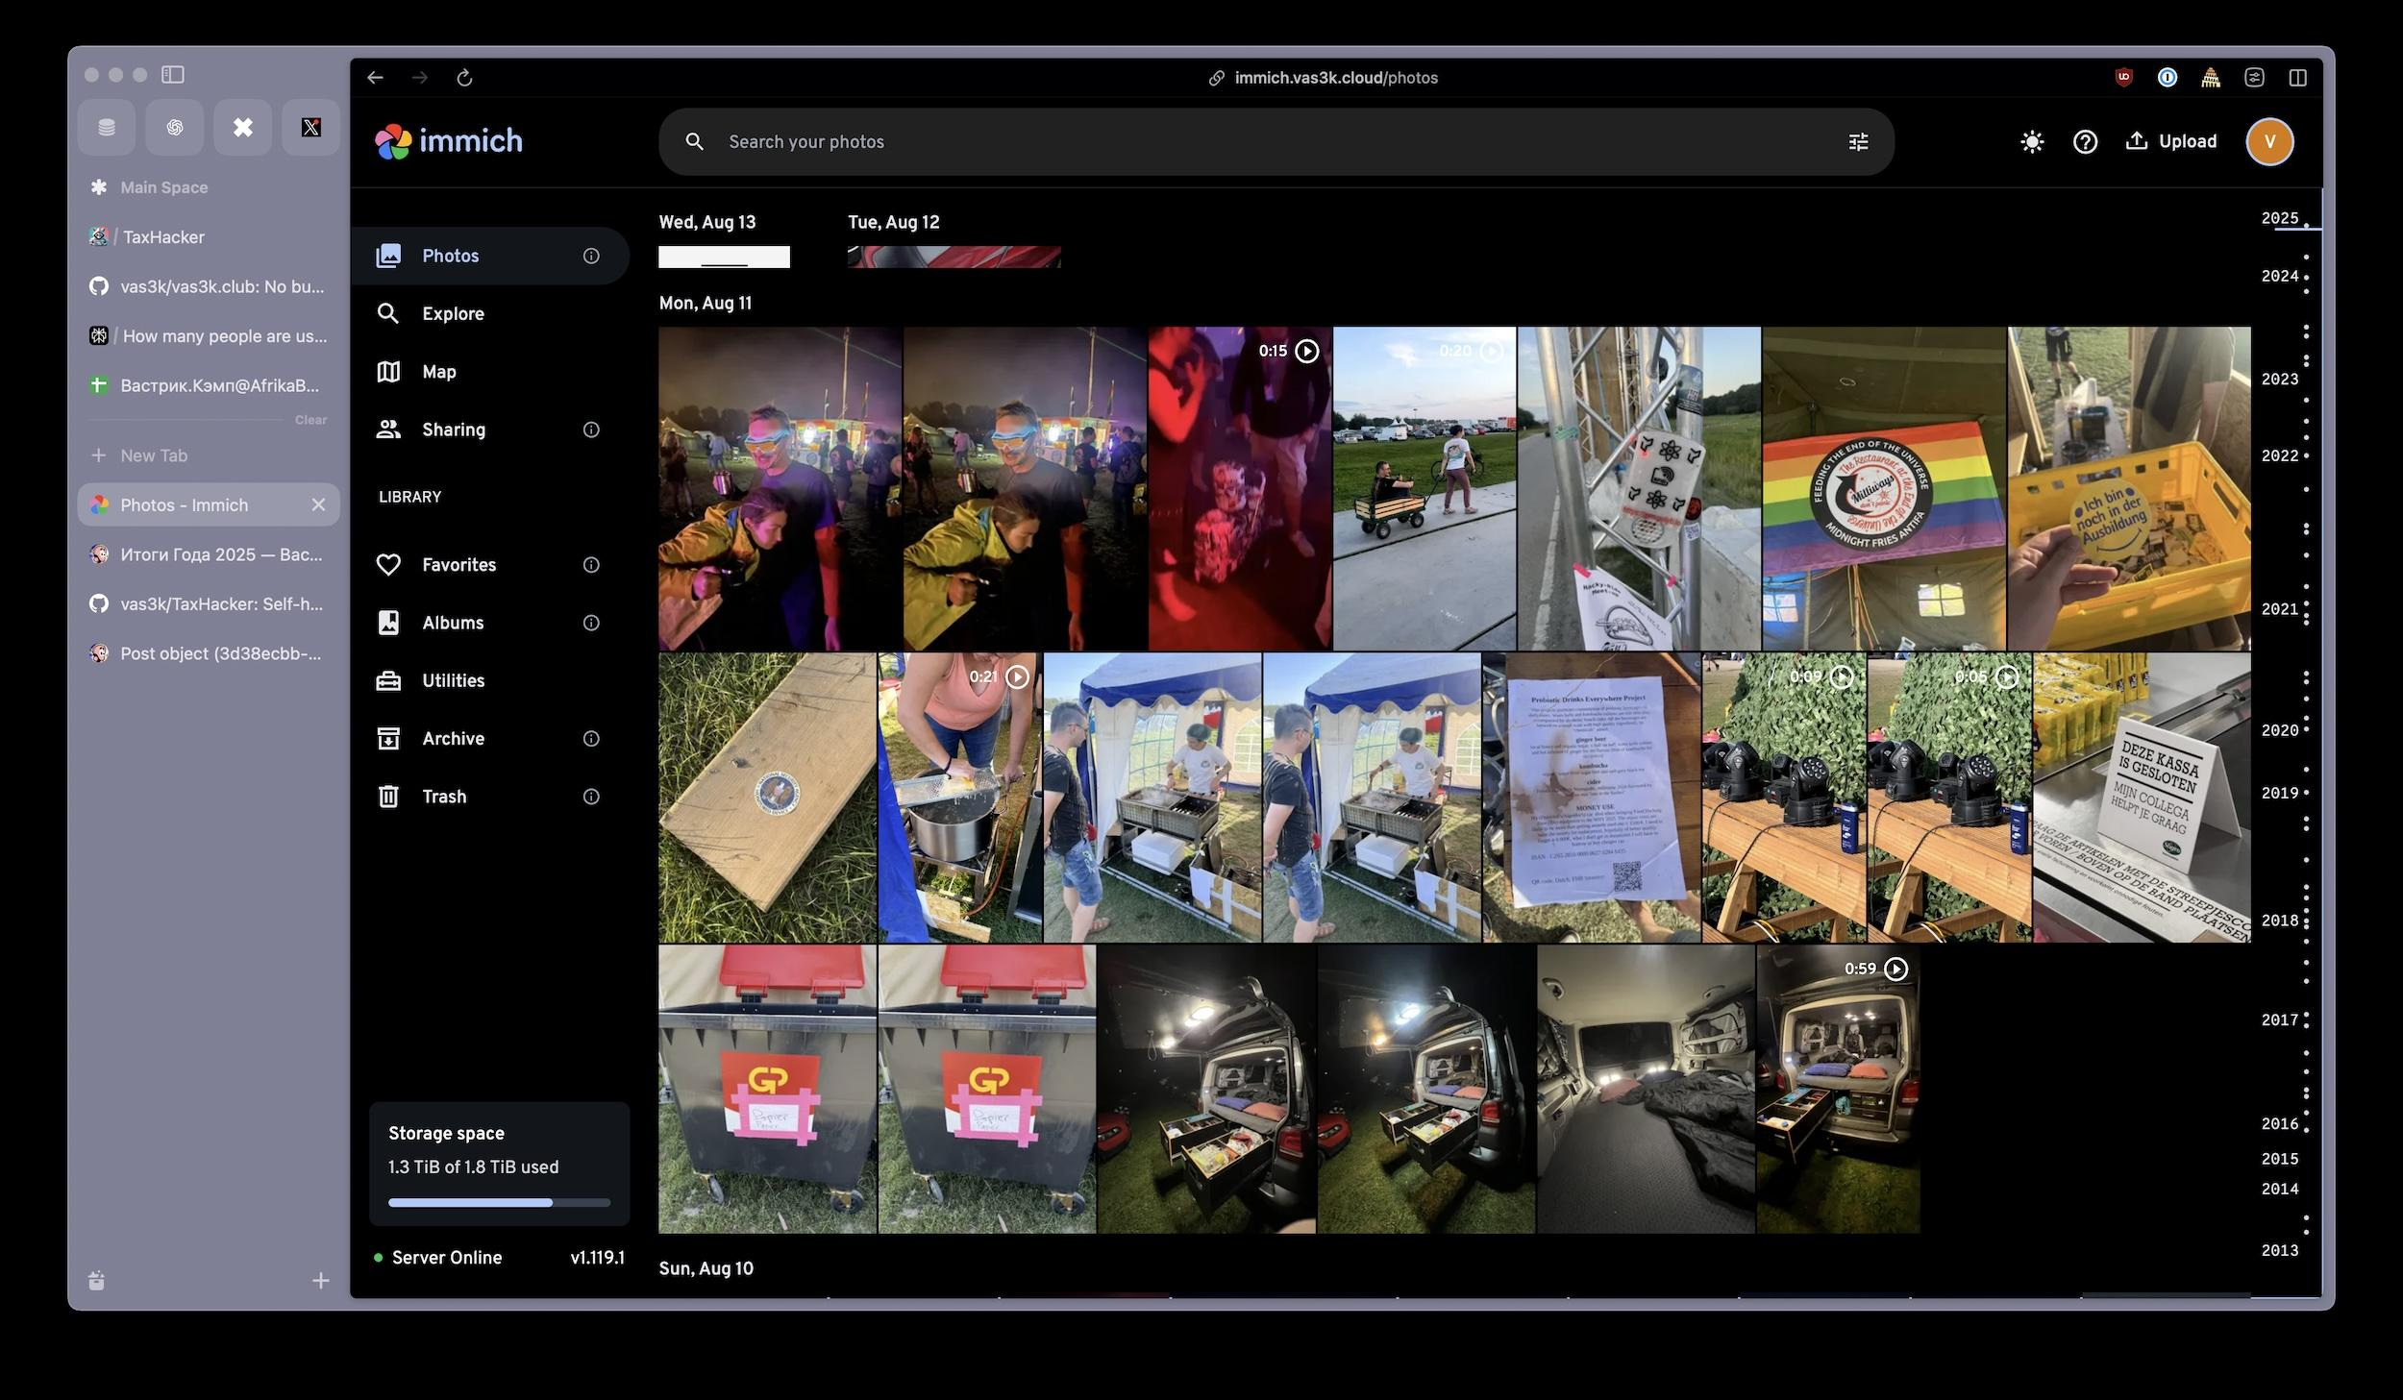Open the Trash folder

443,797
